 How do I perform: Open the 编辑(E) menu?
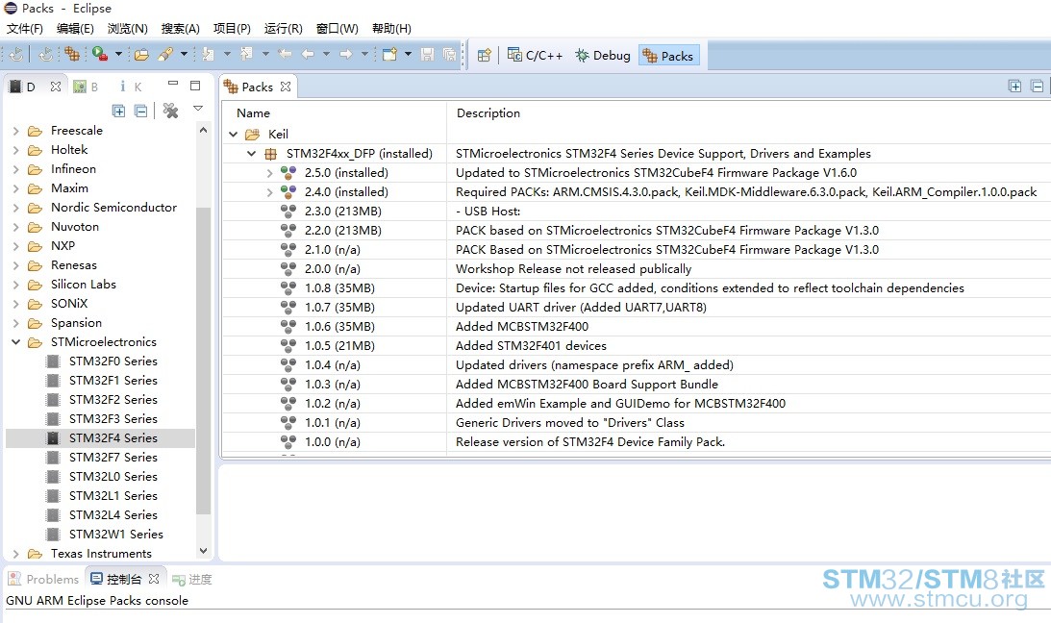(75, 28)
